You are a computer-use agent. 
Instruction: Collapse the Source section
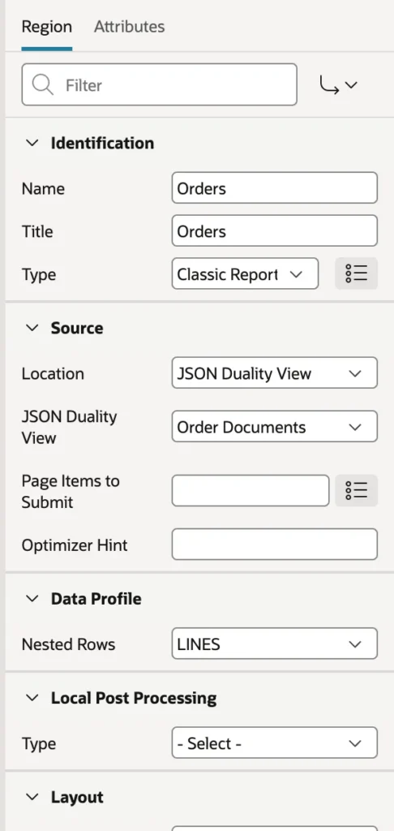(32, 328)
